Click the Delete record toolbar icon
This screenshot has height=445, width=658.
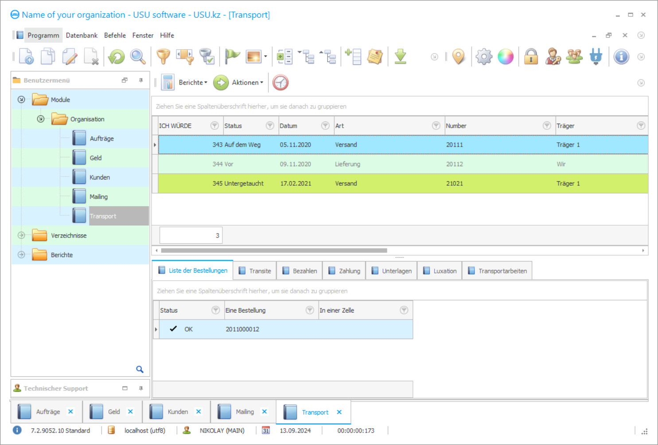[x=91, y=57]
